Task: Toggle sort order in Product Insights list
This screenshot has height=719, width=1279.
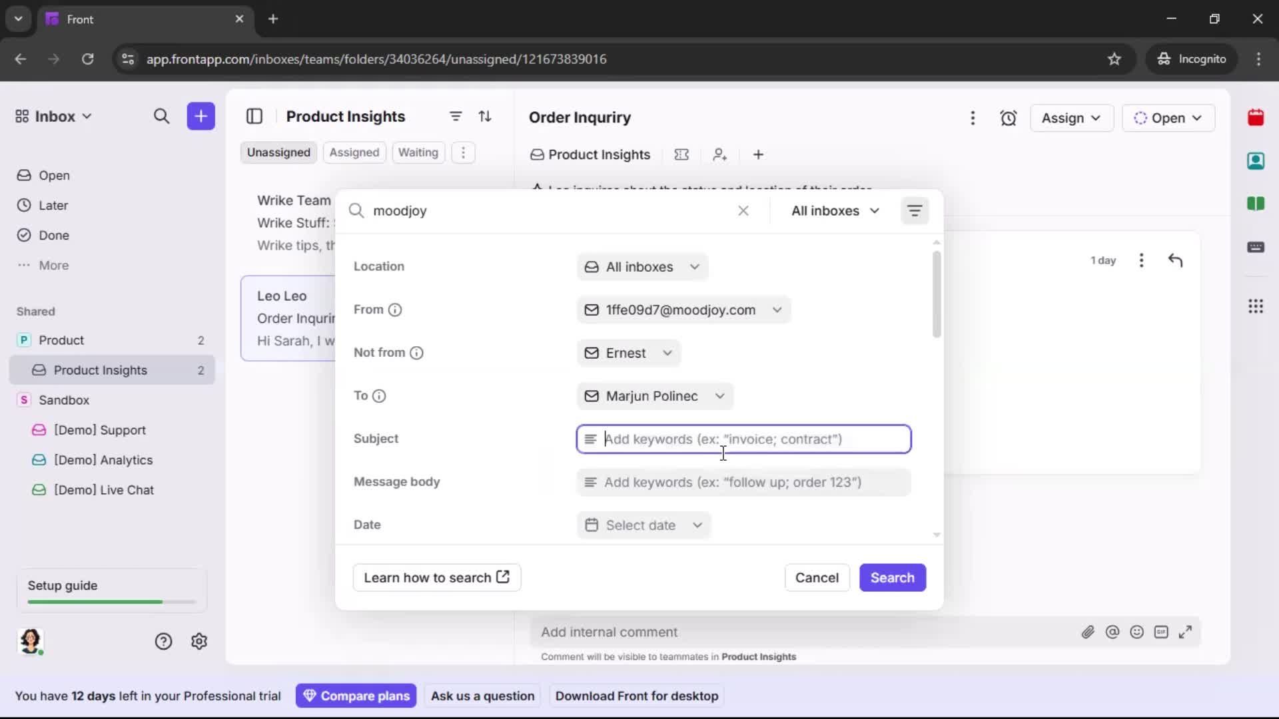Action: click(x=486, y=116)
